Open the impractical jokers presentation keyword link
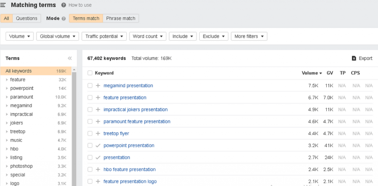The image size is (378, 186). [135, 109]
